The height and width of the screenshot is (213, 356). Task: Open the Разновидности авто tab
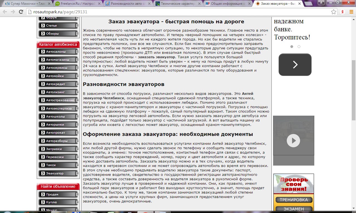tap(128, 4)
